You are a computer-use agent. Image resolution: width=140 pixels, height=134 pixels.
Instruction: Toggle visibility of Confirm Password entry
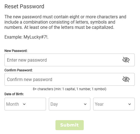coord(126,79)
